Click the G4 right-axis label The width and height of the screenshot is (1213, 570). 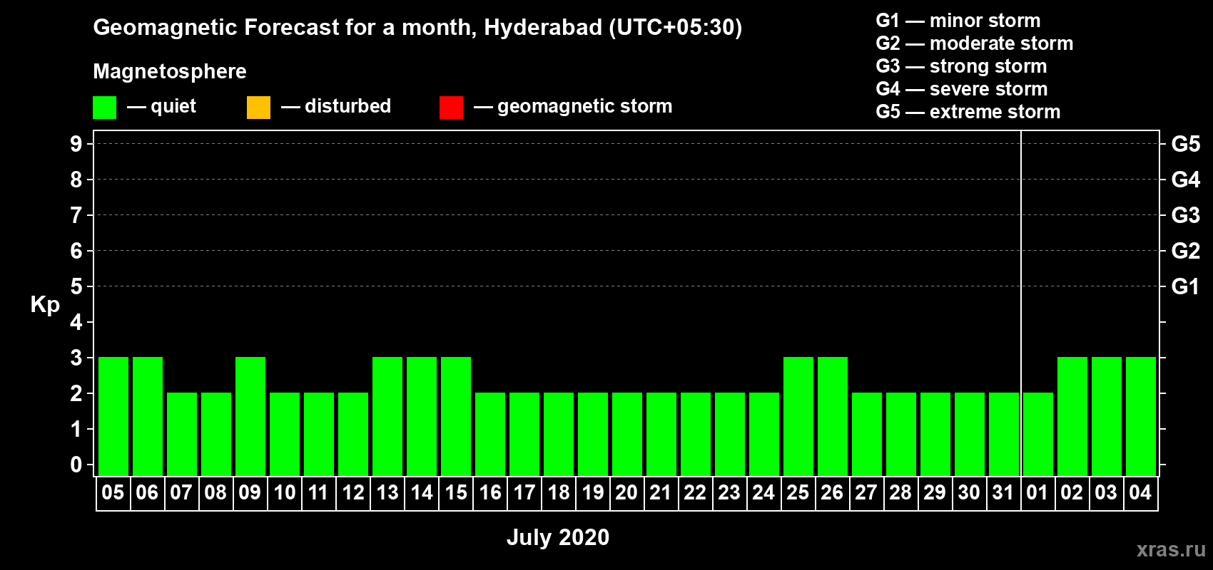click(x=1186, y=180)
